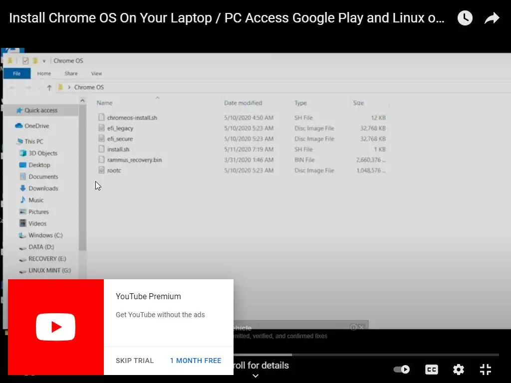The width and height of the screenshot is (511, 383).
Task: Select the rammus_recovery.bin file
Action: [134, 160]
